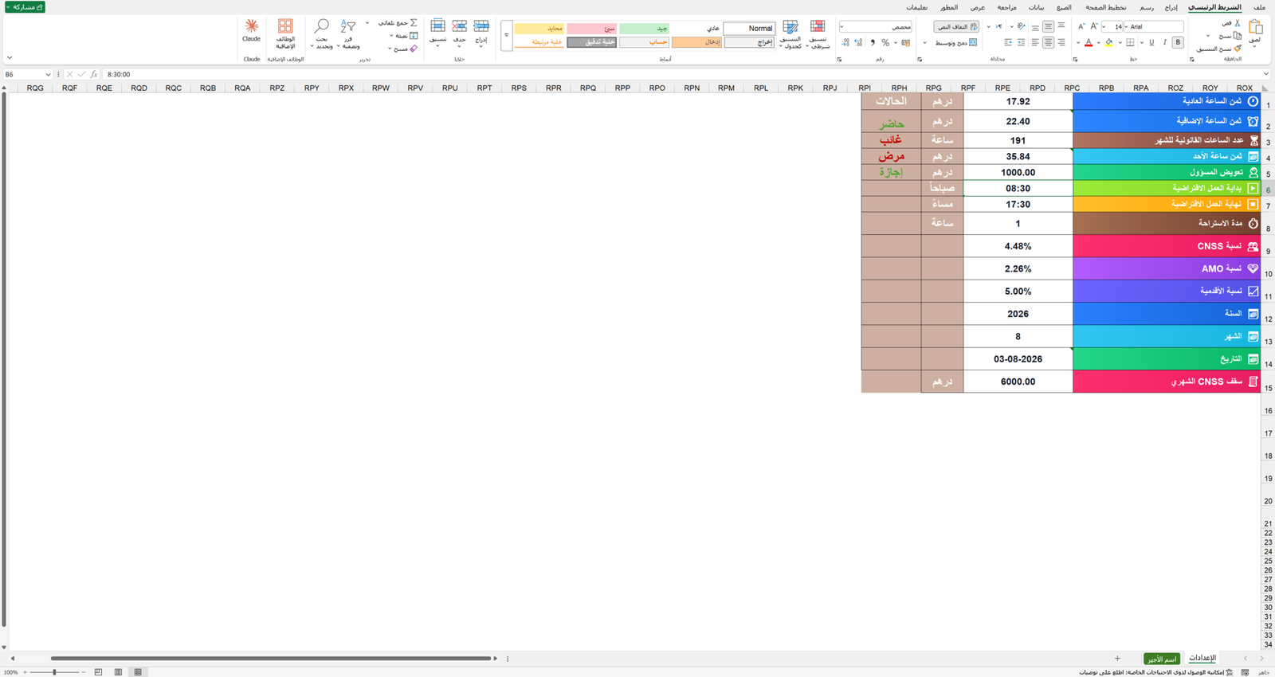Click the Cut (قص) scissors icon
The width and height of the screenshot is (1275, 677).
[x=1238, y=23]
